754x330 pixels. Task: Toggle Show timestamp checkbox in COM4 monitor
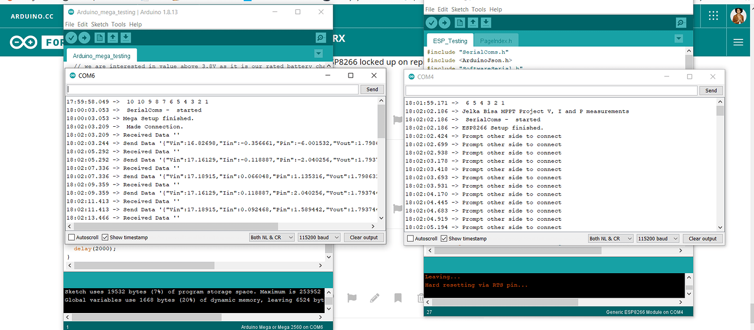pos(444,239)
